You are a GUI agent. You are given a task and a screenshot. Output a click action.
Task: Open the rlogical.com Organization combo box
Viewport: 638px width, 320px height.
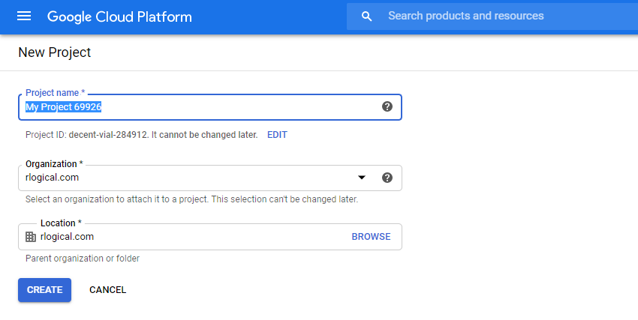pos(188,178)
